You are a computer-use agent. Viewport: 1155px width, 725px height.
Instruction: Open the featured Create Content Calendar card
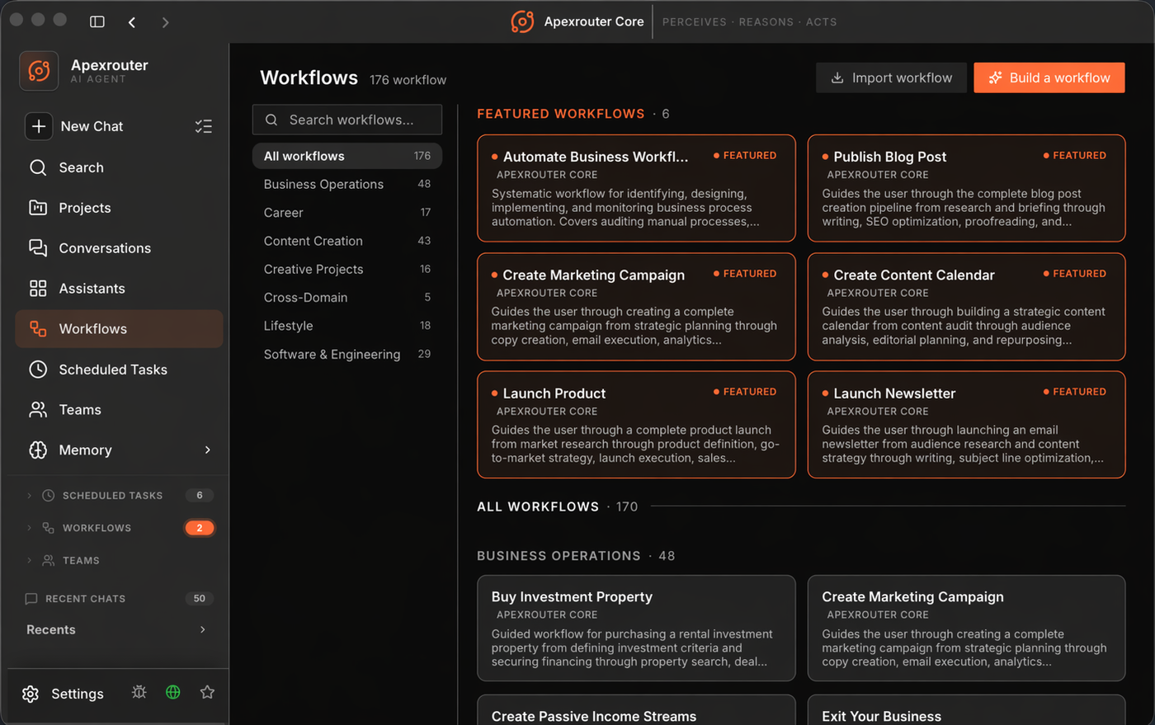(x=966, y=307)
